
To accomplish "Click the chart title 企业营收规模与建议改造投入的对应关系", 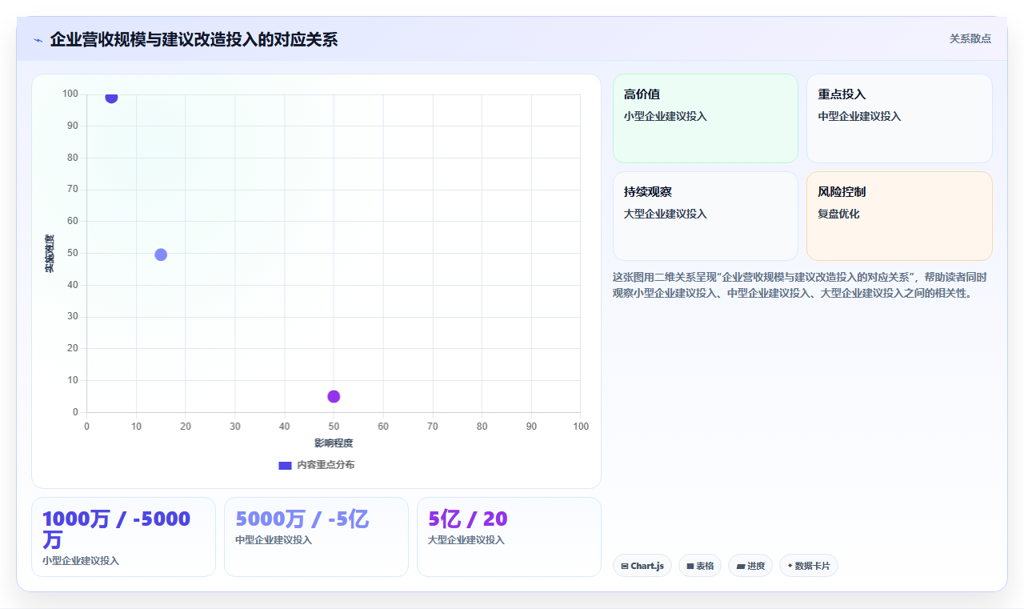I will point(194,39).
